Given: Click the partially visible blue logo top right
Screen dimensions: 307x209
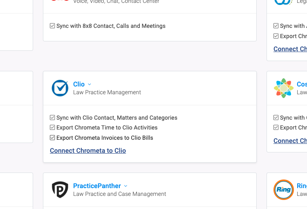Looking at the screenshot, I should pyautogui.click(x=283, y=2).
